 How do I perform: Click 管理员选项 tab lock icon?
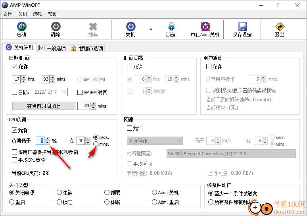click(x=74, y=48)
